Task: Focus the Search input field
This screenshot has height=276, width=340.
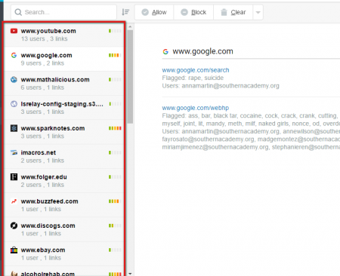Action: tap(63, 12)
